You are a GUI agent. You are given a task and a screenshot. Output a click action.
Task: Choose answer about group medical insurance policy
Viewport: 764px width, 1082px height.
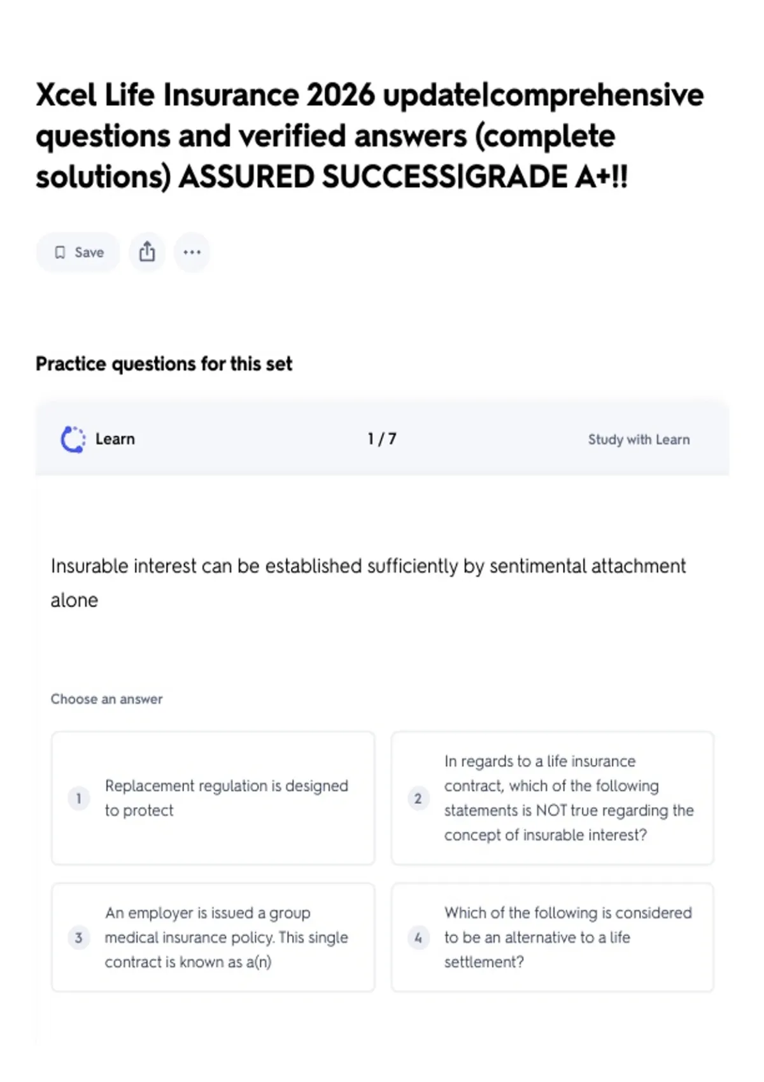click(x=213, y=938)
